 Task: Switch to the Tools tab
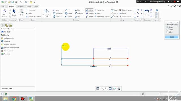click(x=29, y=7)
